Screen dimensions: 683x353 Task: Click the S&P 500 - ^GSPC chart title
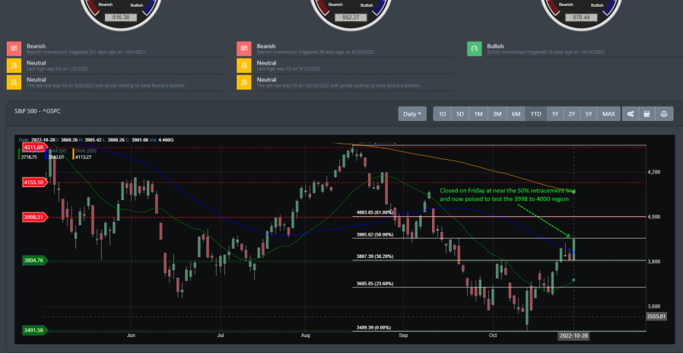[x=37, y=111]
